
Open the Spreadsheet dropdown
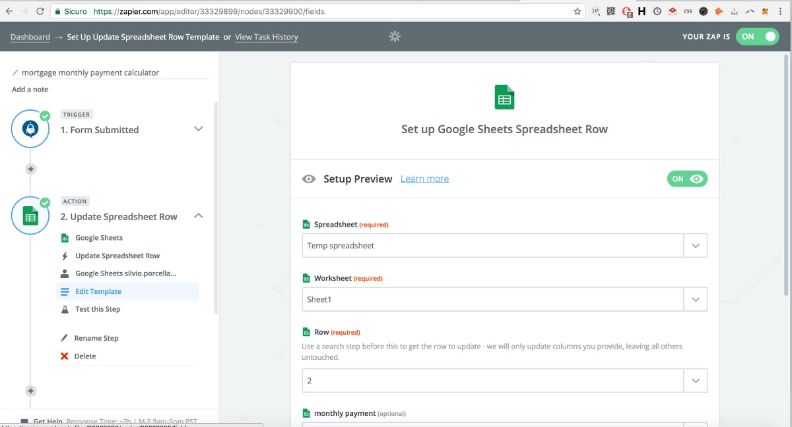pos(504,246)
